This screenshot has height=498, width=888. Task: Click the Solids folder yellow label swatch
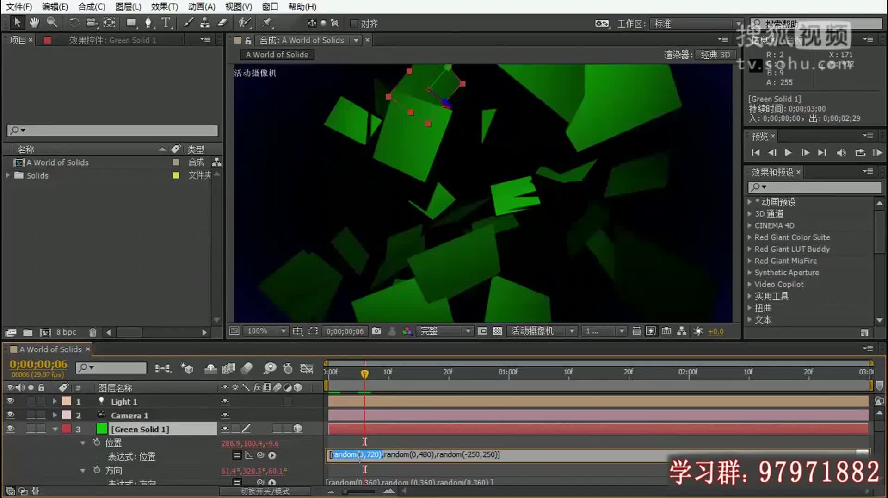click(176, 175)
